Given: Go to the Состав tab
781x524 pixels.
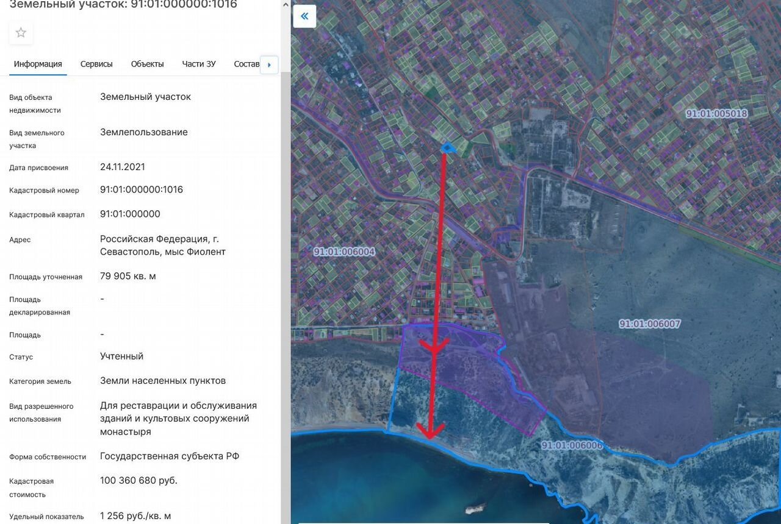Looking at the screenshot, I should point(246,64).
